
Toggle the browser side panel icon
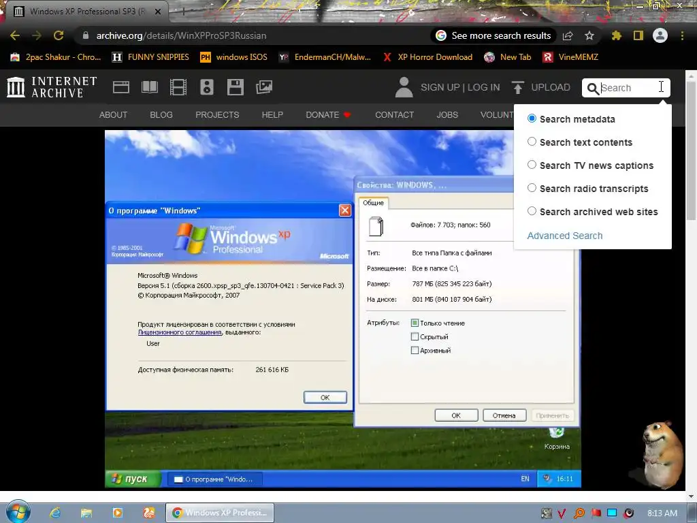[x=638, y=35]
